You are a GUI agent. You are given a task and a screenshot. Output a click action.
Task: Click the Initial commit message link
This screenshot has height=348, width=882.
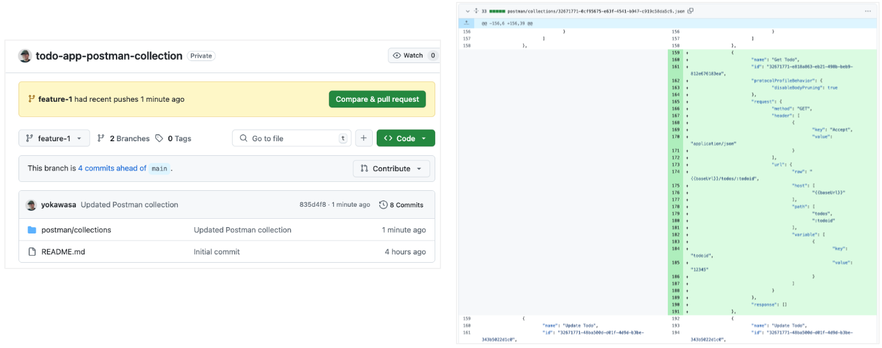pyautogui.click(x=217, y=252)
